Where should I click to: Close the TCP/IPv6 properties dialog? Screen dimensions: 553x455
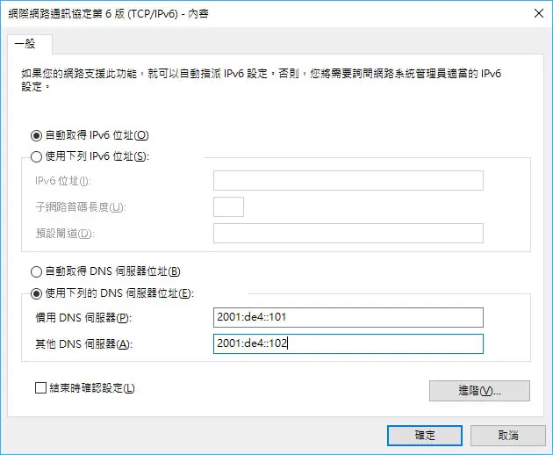539,13
